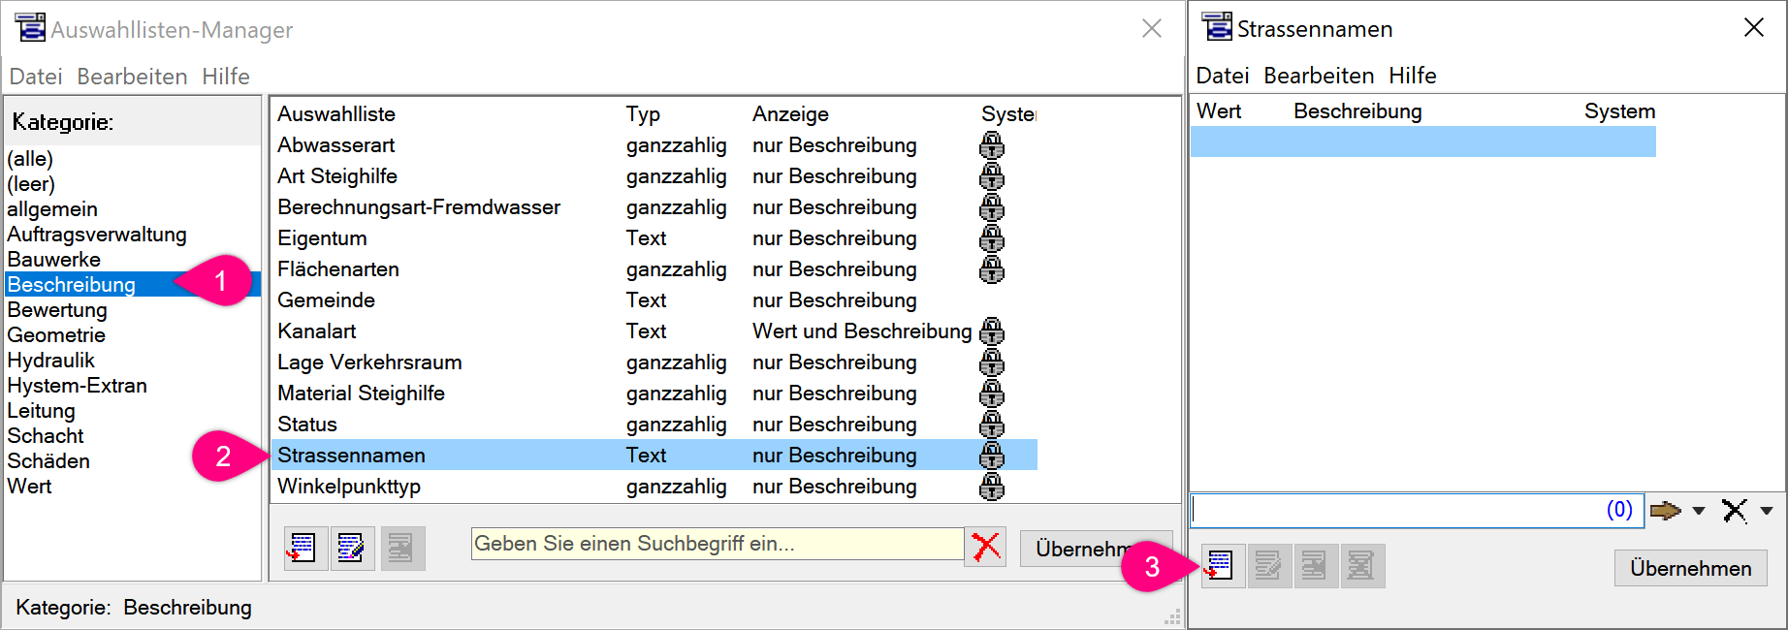Open the Datei menu in Auswahllisten-Manager
1788x630 pixels.
(x=36, y=77)
